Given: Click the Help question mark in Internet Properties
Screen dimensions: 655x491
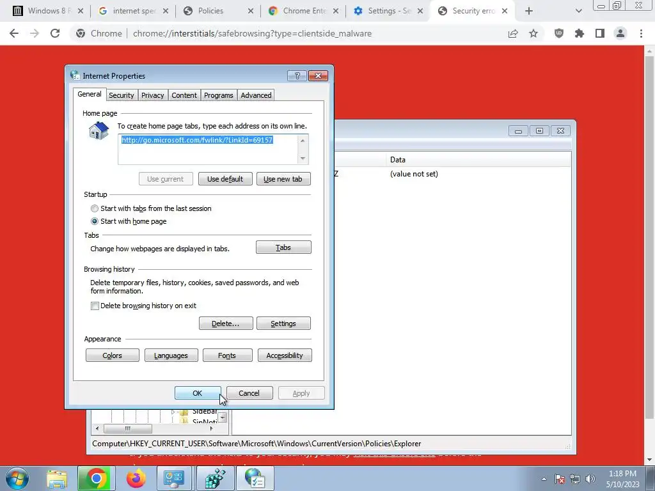Looking at the screenshot, I should click(x=297, y=75).
